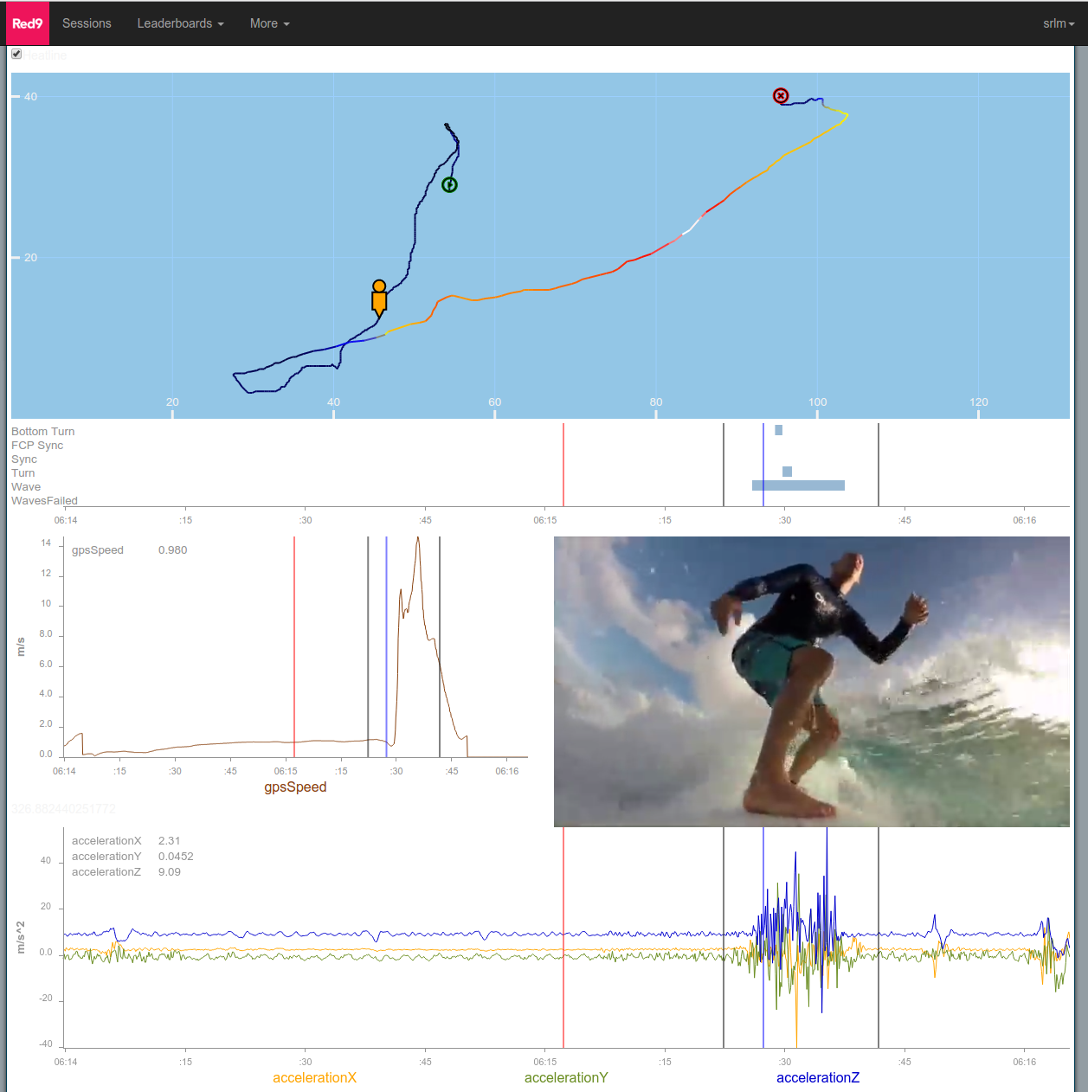Screen dimensions: 1088x1092
Task: Click the accelerationY legend label
Action: pyautogui.click(x=566, y=1077)
